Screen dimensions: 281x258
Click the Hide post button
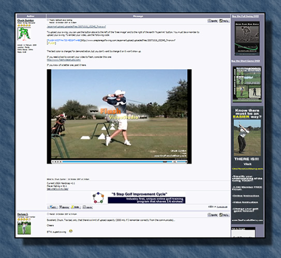tap(76, 207)
